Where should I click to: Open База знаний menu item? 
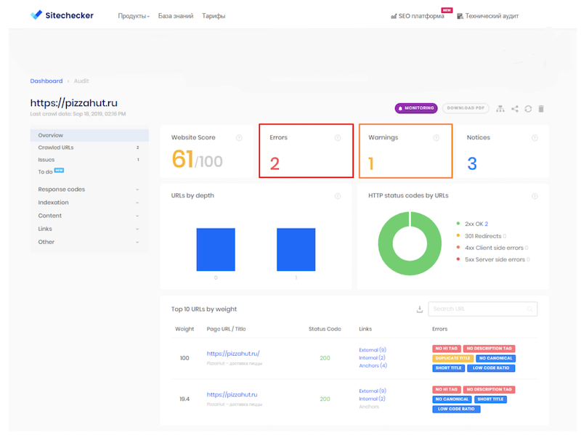176,16
